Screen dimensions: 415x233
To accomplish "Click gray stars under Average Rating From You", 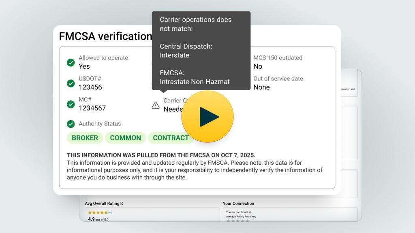I will coord(236,220).
